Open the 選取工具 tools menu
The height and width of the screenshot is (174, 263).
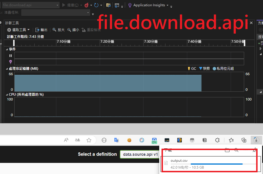(x=19, y=30)
